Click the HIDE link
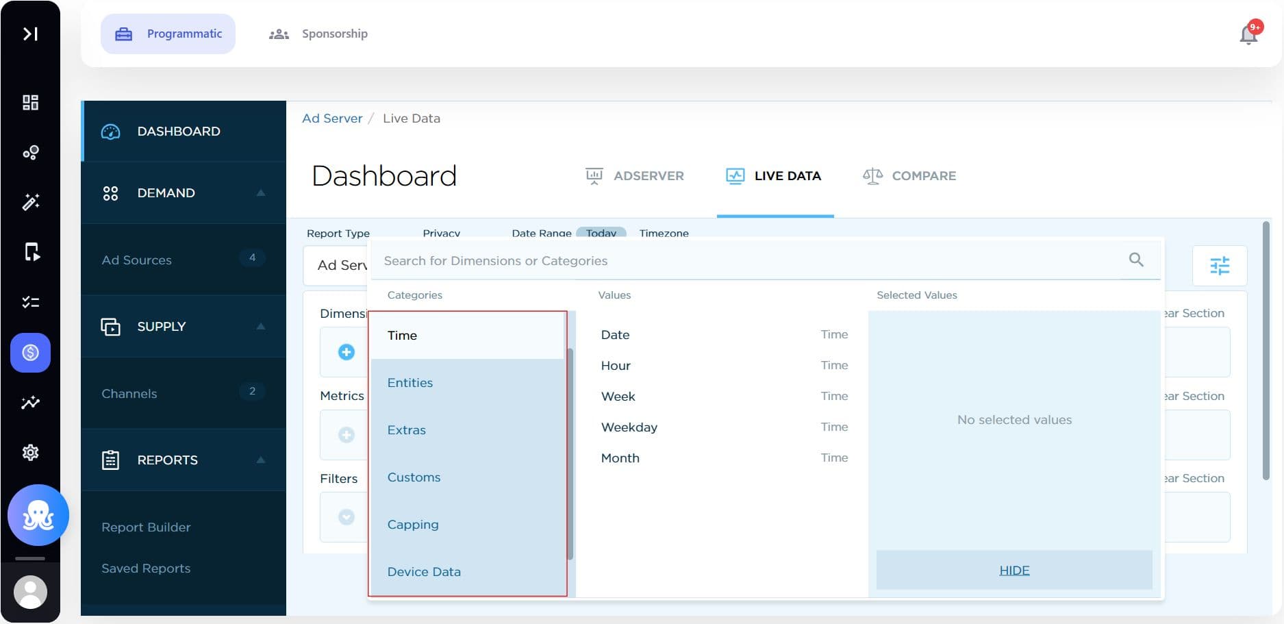 pyautogui.click(x=1014, y=571)
